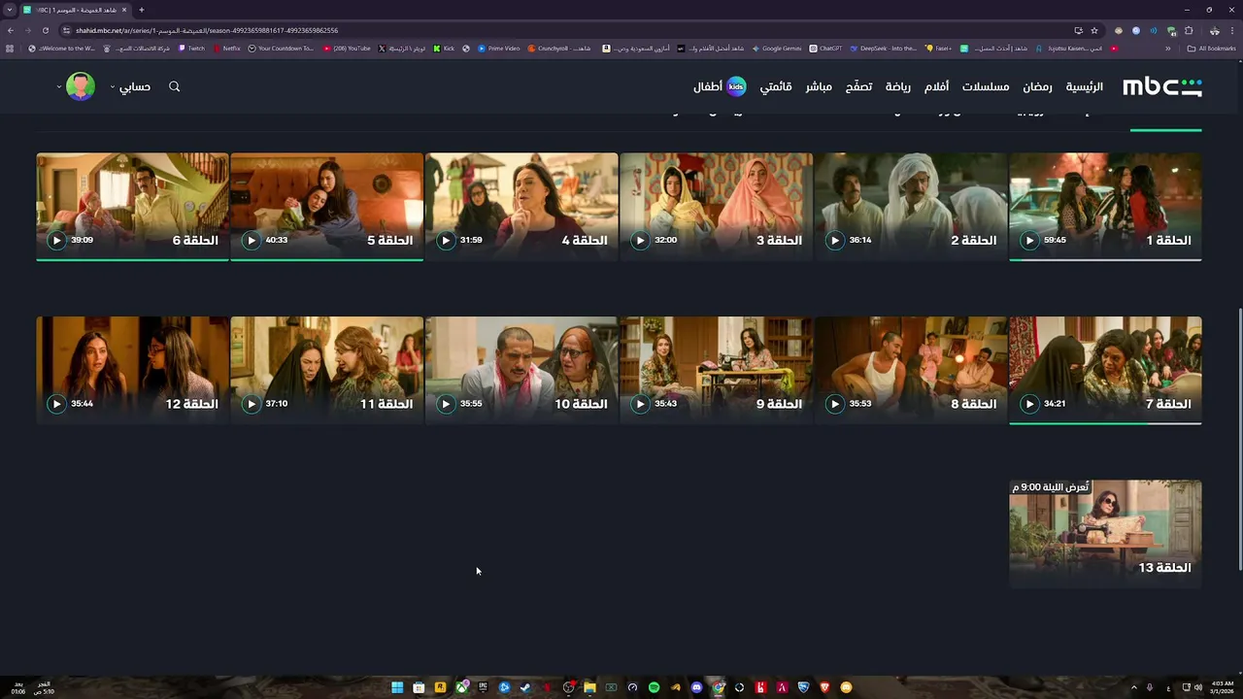Open the ChatGPT bookmark

pos(825,48)
